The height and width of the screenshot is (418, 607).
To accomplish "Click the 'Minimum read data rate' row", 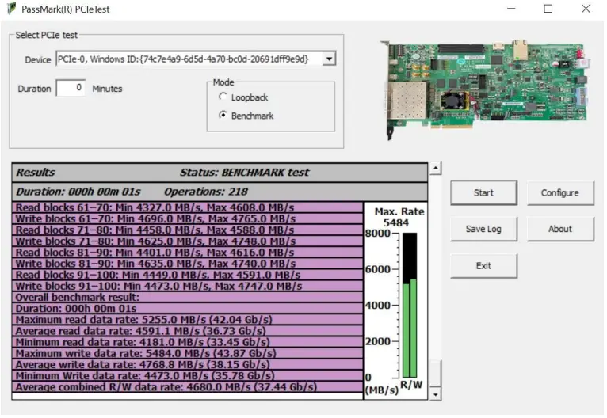I will point(187,342).
